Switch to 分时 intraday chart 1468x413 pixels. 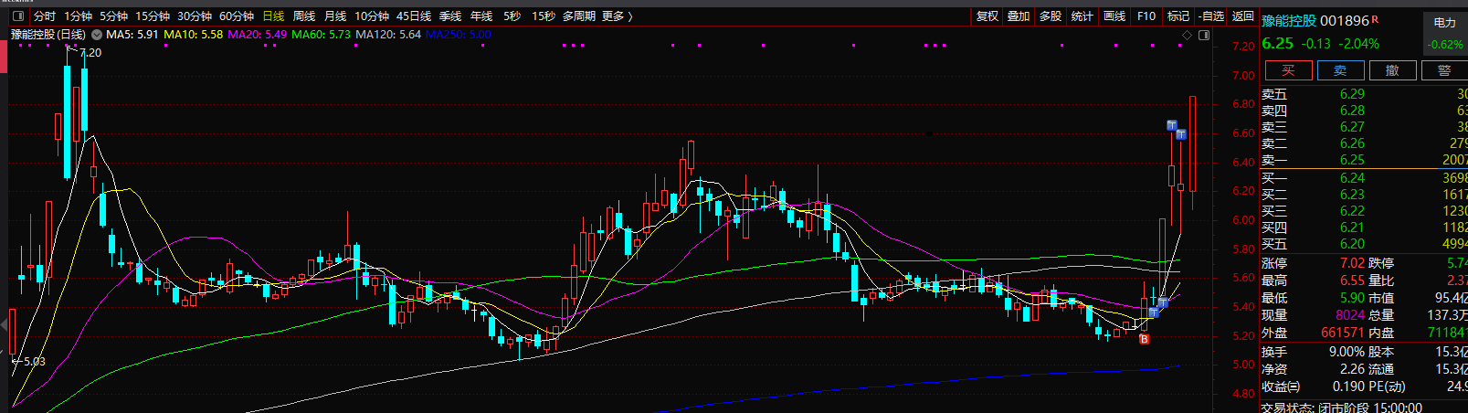click(x=44, y=16)
